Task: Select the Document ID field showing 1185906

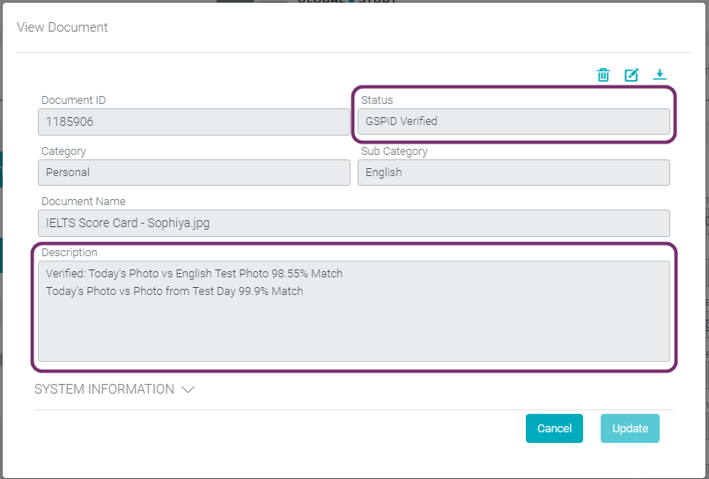Action: 194,122
